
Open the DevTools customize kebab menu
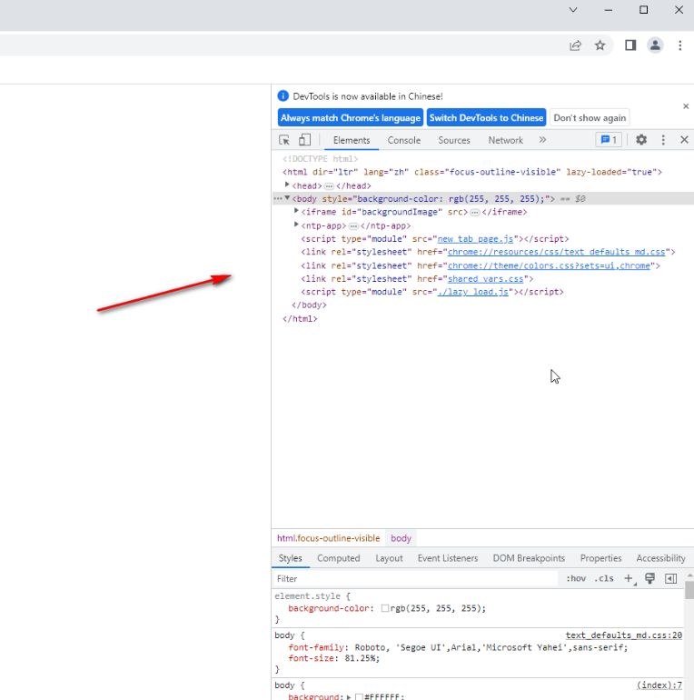tap(663, 140)
